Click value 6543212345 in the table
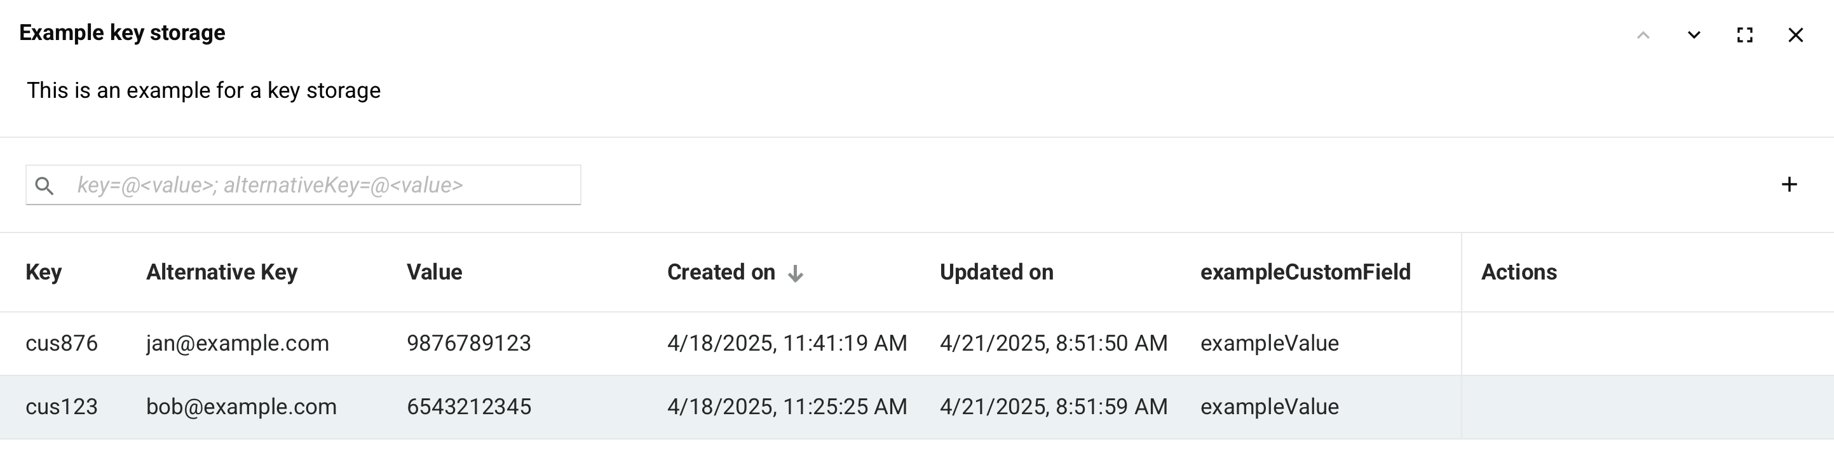Image resolution: width=1834 pixels, height=465 pixels. (468, 407)
